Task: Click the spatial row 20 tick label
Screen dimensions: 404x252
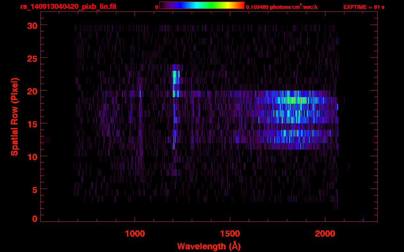Action: tap(32, 91)
